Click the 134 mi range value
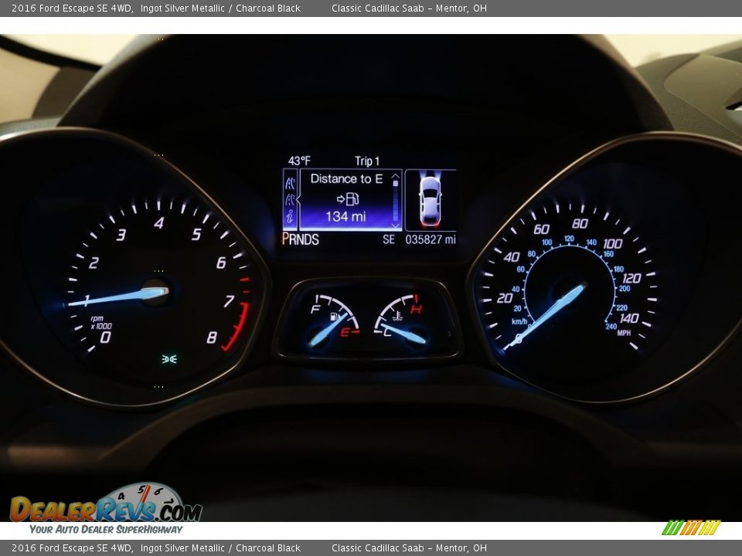Screen dimensions: 742x556 point(345,217)
